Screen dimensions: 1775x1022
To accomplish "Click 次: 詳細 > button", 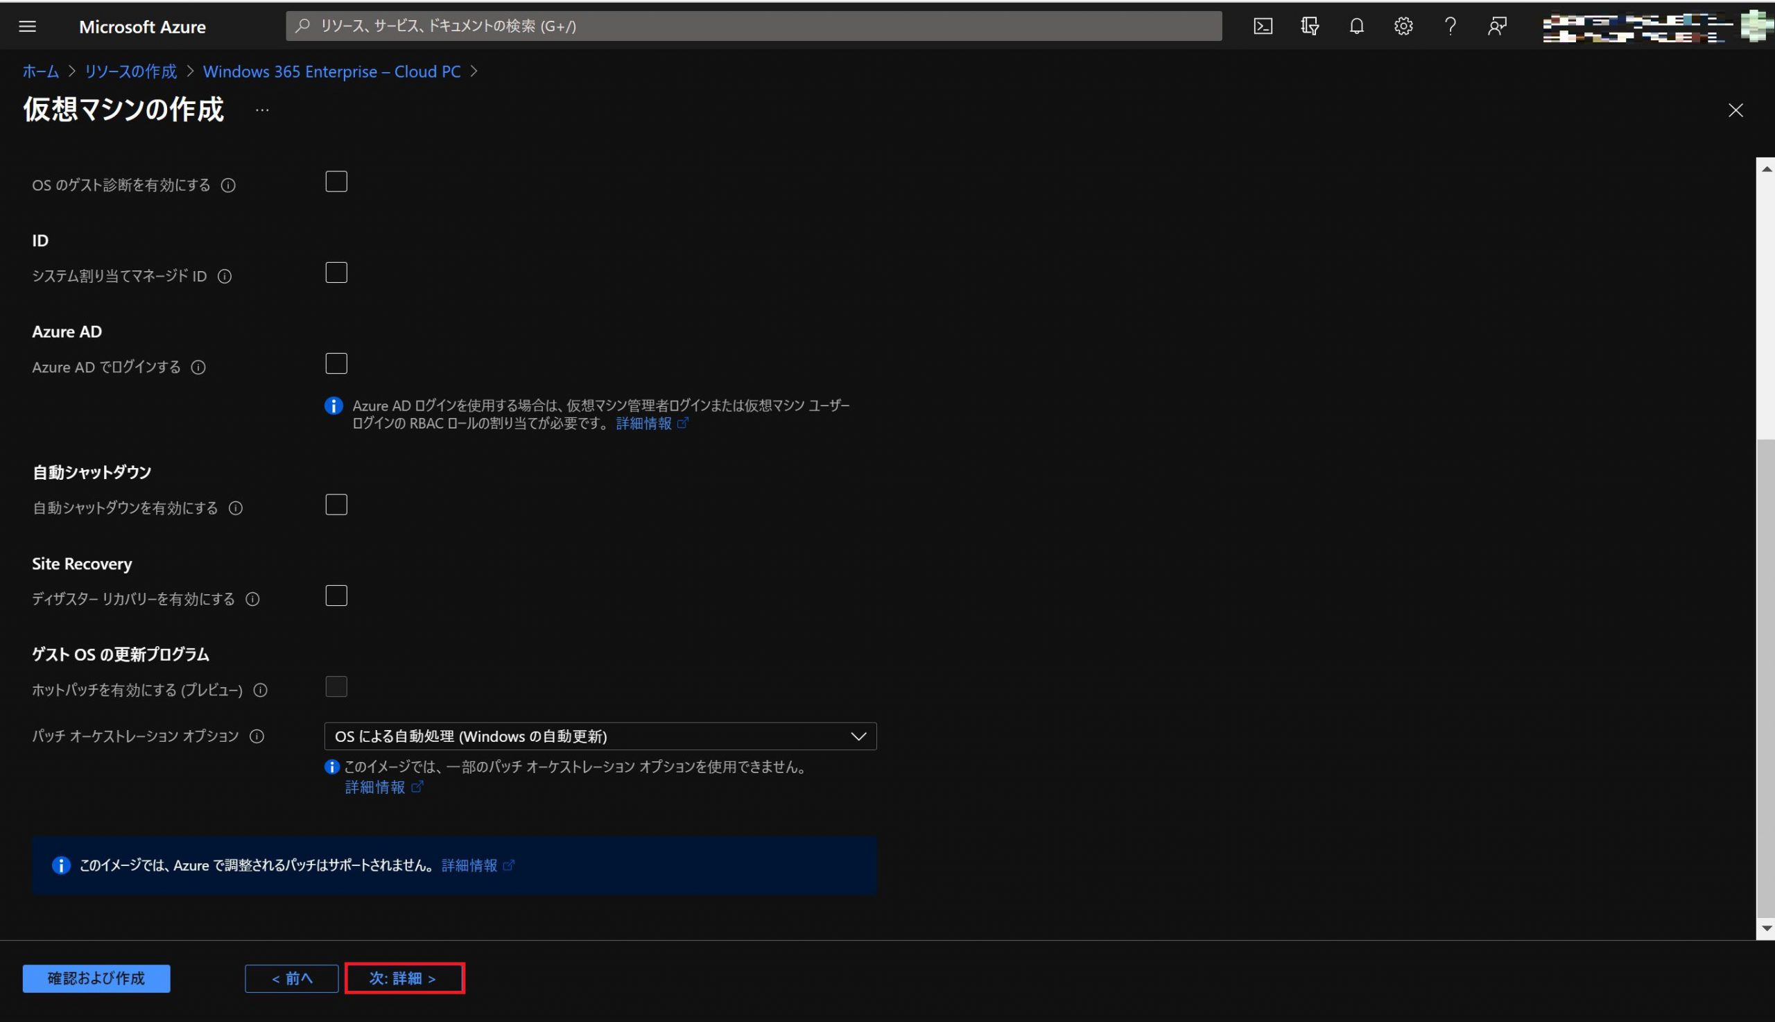I will click(404, 978).
